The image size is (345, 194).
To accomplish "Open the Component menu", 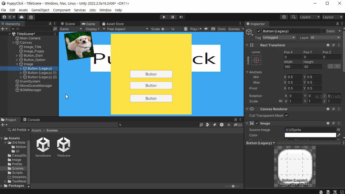I will pyautogui.click(x=62, y=10).
